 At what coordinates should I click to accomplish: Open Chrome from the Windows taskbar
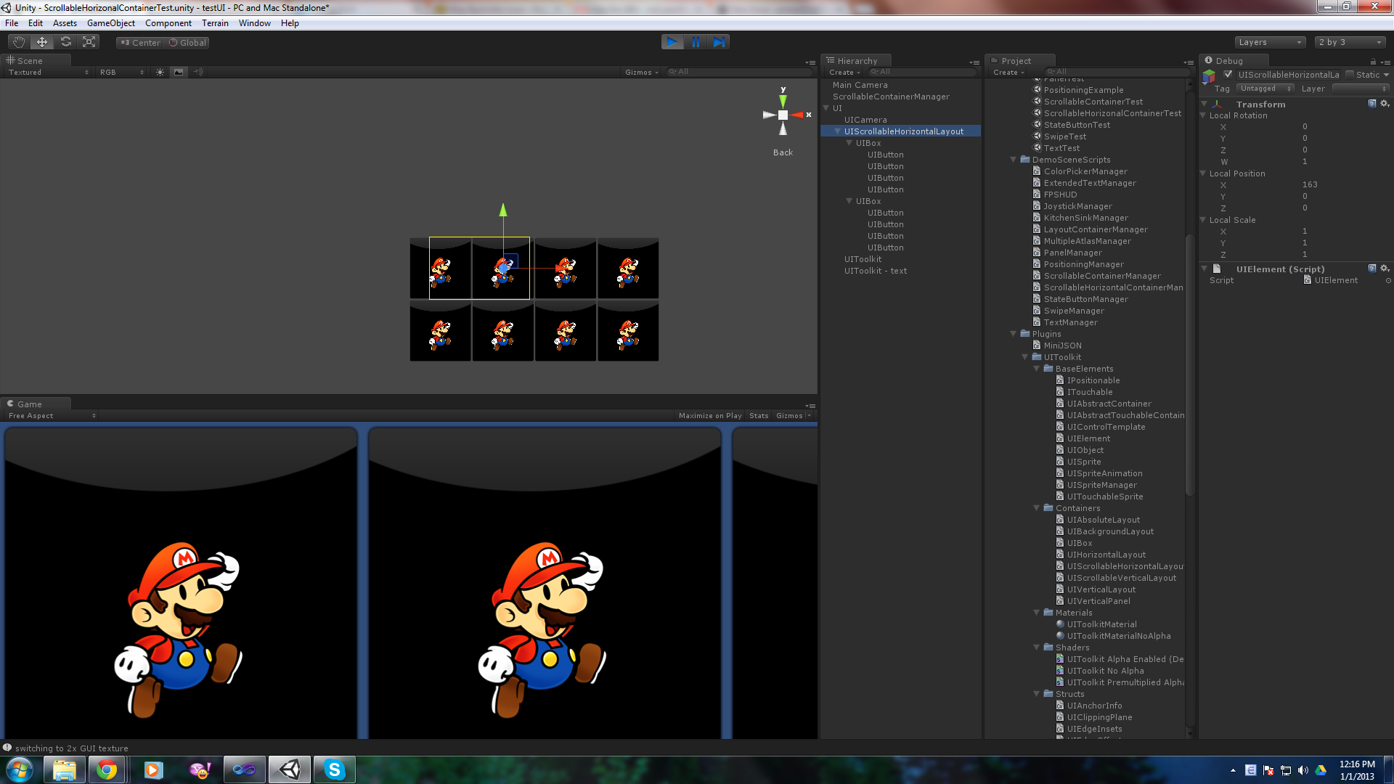pos(107,769)
